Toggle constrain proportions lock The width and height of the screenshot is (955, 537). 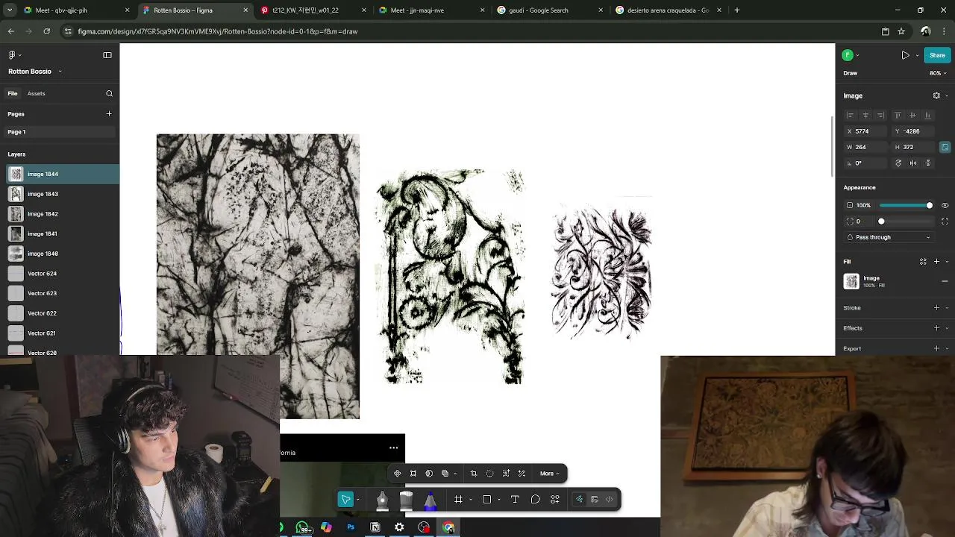945,147
